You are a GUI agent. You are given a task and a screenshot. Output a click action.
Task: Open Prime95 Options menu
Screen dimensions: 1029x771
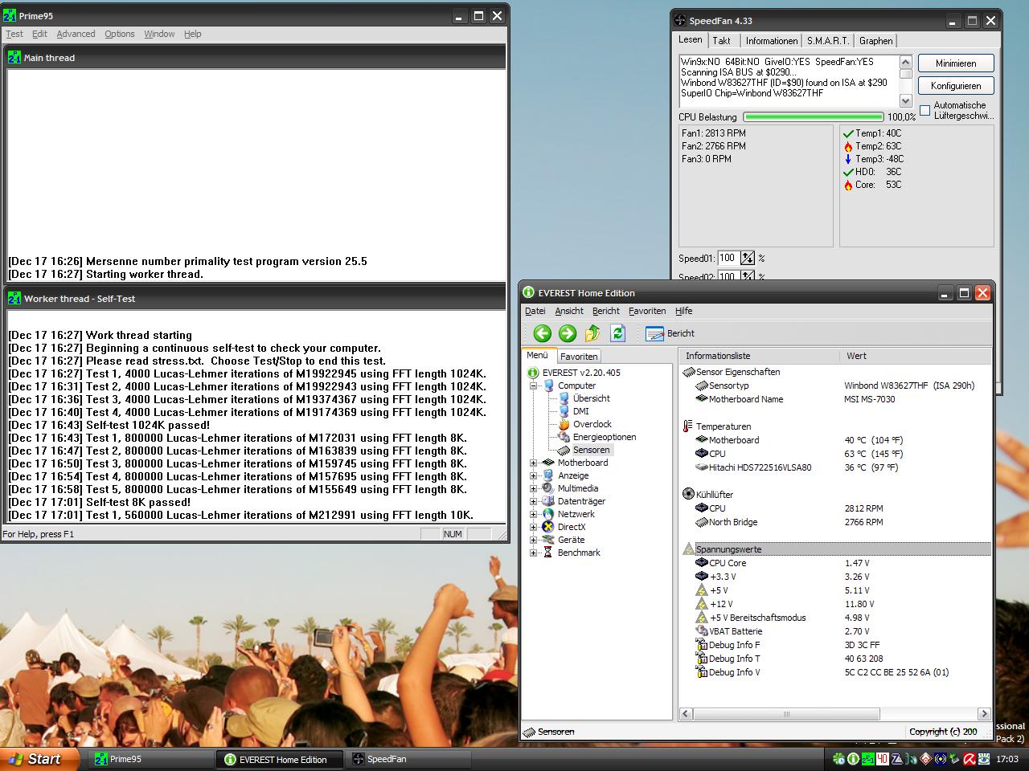[120, 34]
